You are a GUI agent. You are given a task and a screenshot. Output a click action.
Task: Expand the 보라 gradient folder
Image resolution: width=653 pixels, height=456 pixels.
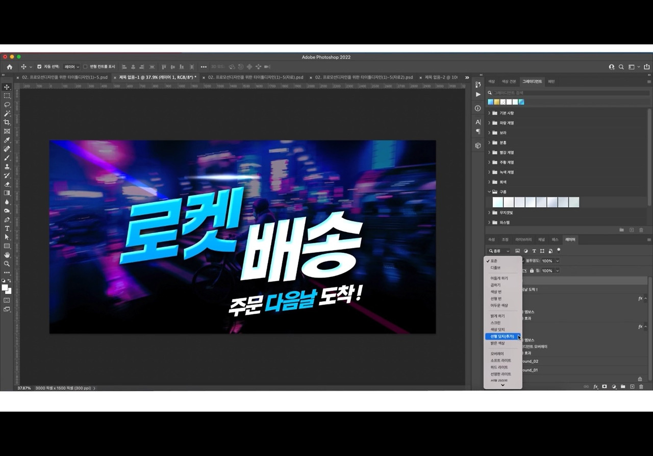(489, 133)
